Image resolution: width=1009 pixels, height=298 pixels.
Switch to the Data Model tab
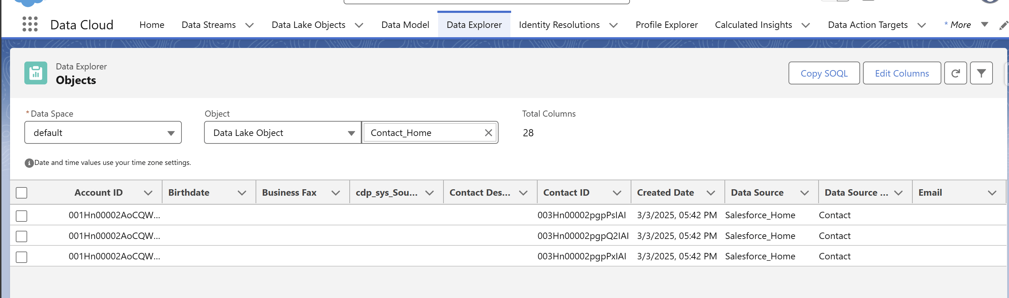pyautogui.click(x=405, y=25)
